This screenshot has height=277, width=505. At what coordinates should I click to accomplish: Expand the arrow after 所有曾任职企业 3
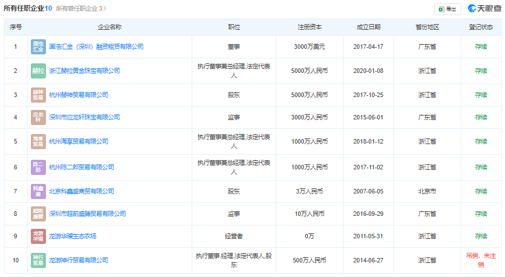pos(105,9)
